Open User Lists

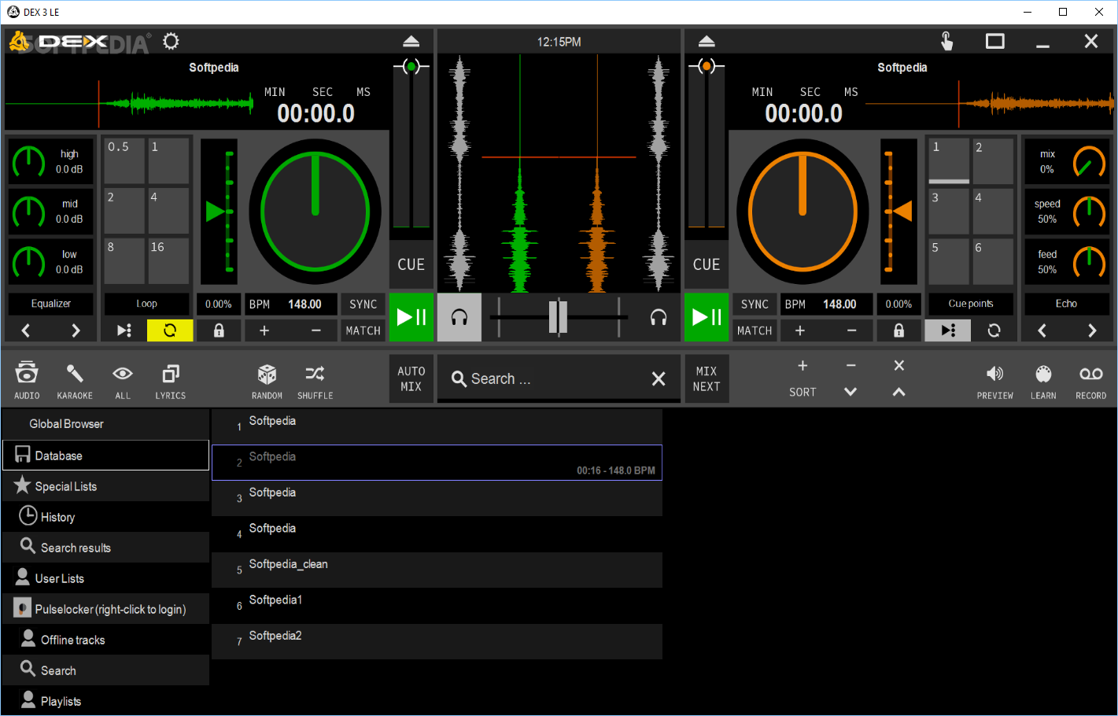[106, 578]
